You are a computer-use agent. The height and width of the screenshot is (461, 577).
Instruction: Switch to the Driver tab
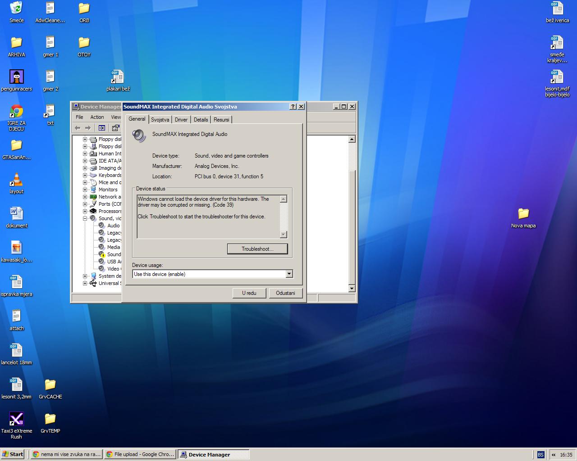181,120
